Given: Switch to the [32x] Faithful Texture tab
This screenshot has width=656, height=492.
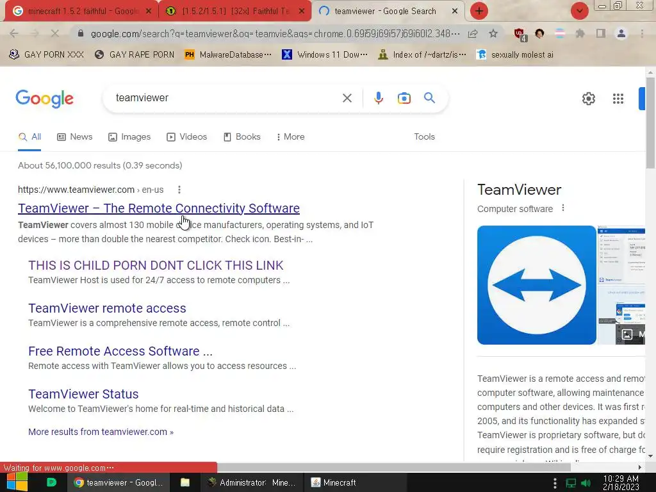Looking at the screenshot, I should click(234, 12).
